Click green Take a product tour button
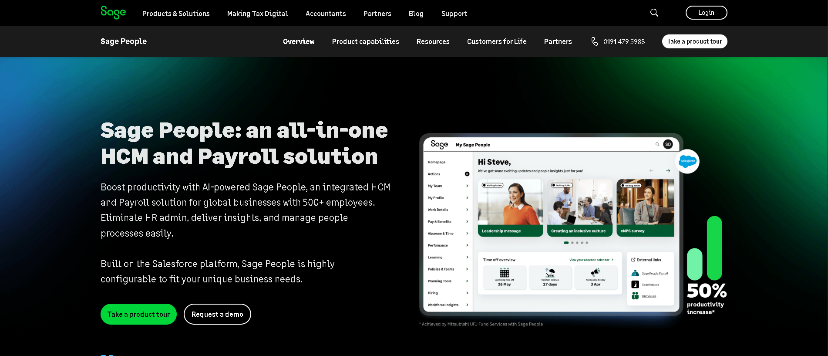This screenshot has height=356, width=828. point(138,314)
